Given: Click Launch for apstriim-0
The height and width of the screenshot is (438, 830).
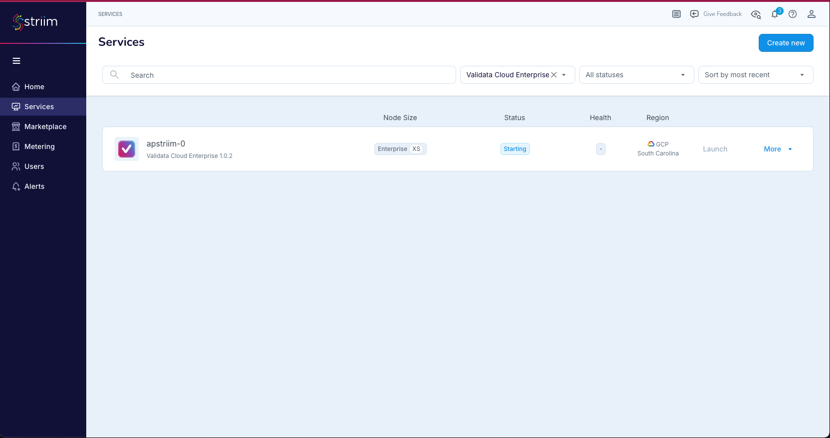Looking at the screenshot, I should coord(715,149).
